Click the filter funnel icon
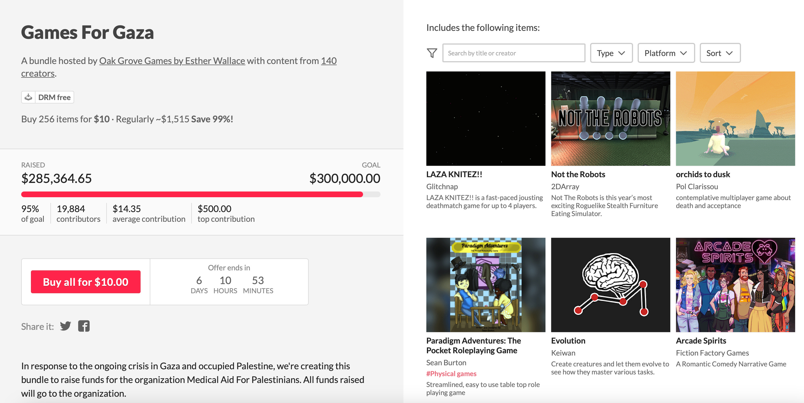 432,53
